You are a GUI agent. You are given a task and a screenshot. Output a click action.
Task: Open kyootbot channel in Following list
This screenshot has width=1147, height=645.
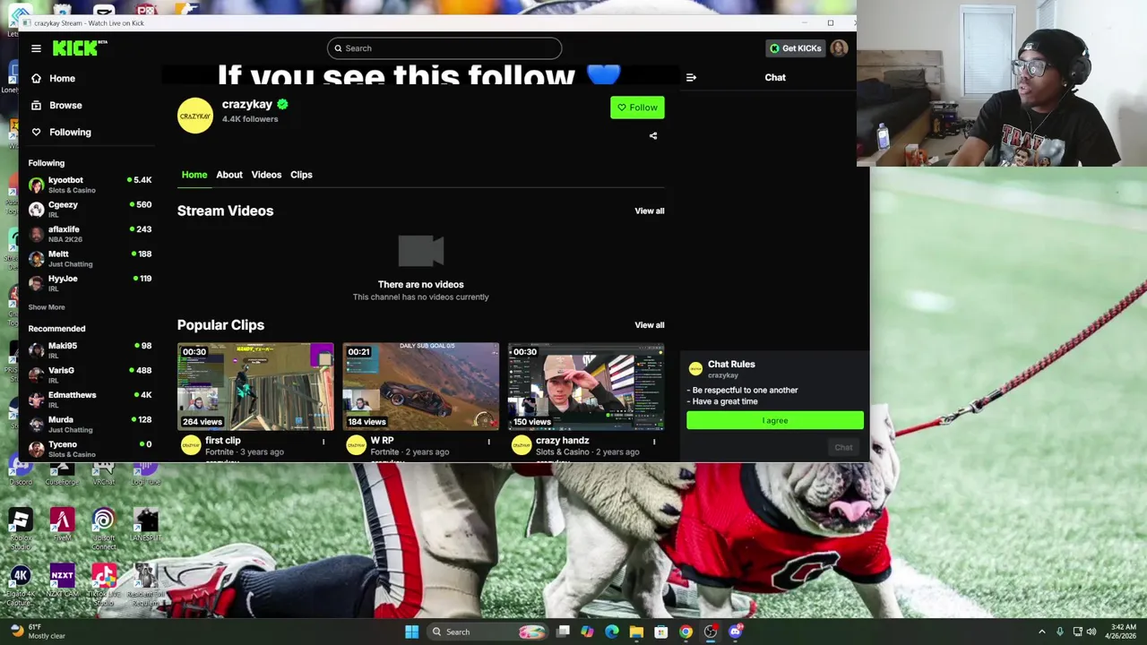tap(90, 185)
